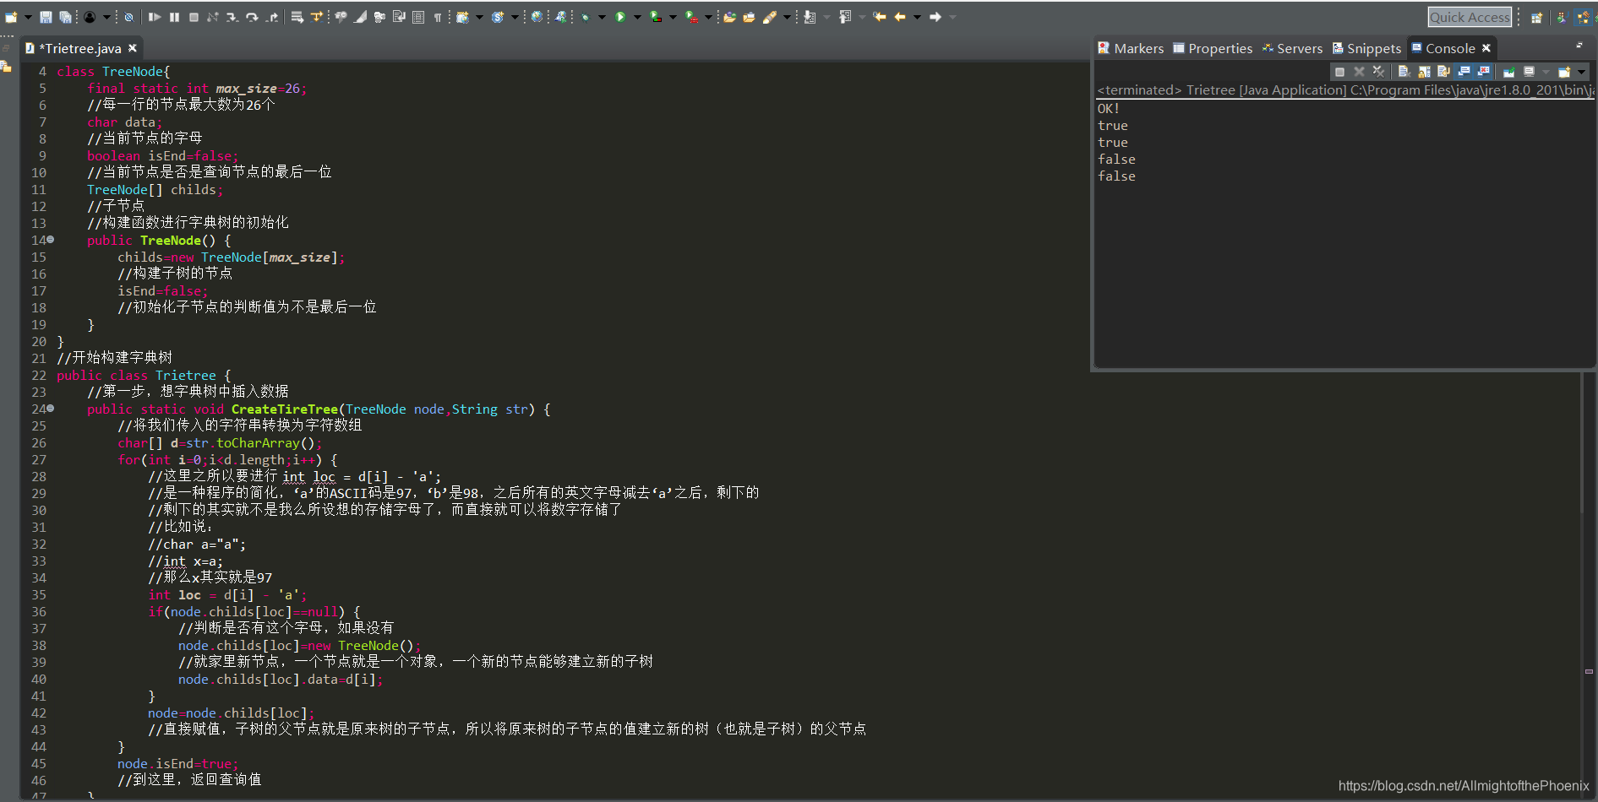
Task: Click the Pin Console icon
Action: (1509, 72)
